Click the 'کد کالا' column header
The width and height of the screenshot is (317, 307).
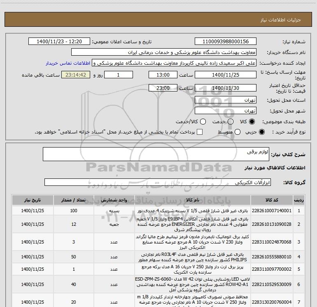[x=272, y=200]
